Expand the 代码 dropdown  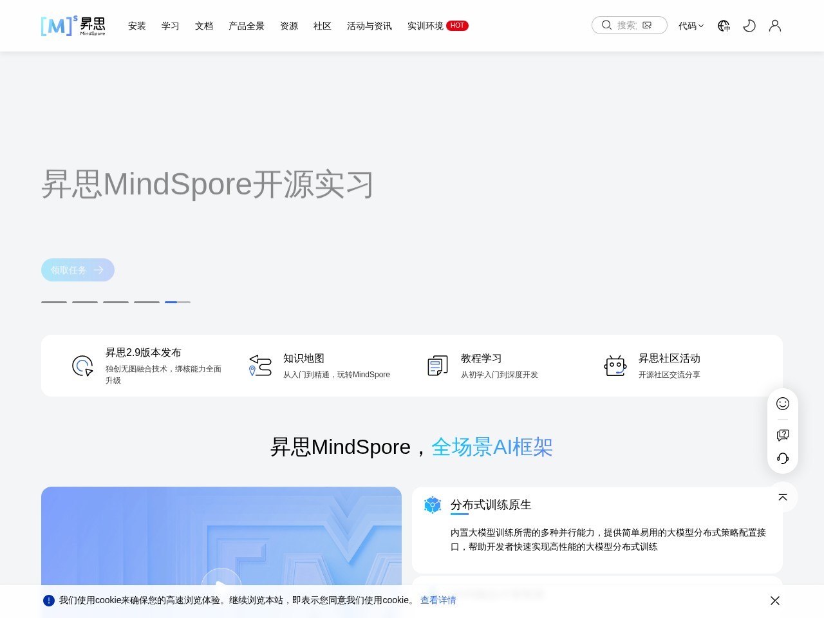point(691,26)
